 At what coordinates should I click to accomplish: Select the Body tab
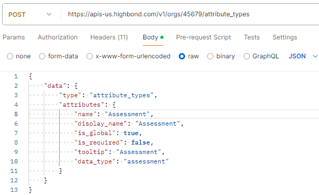153,37
